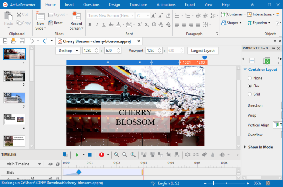Apply Underline formatting
Viewport: 283px width, 187px height.
(104, 24)
